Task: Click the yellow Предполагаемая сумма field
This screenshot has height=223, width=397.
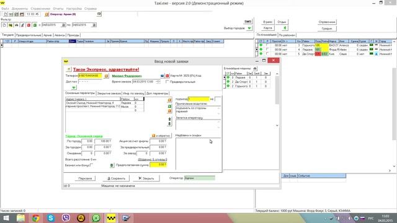Action: tap(158, 165)
